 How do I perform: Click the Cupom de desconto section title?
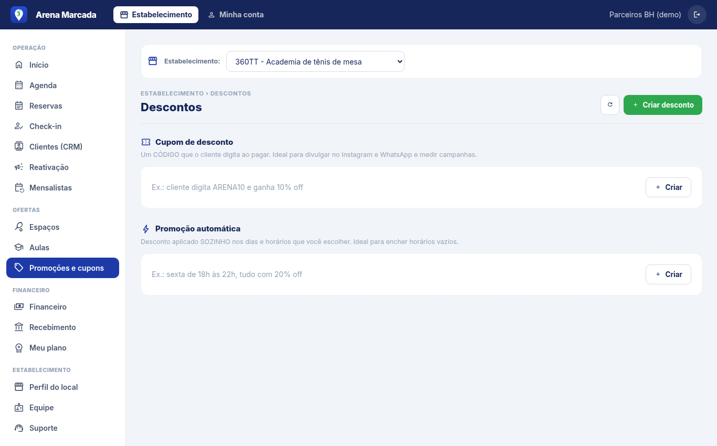pyautogui.click(x=194, y=142)
